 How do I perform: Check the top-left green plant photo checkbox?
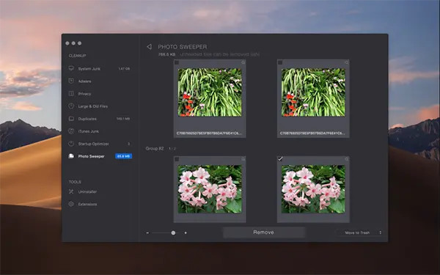[177, 62]
